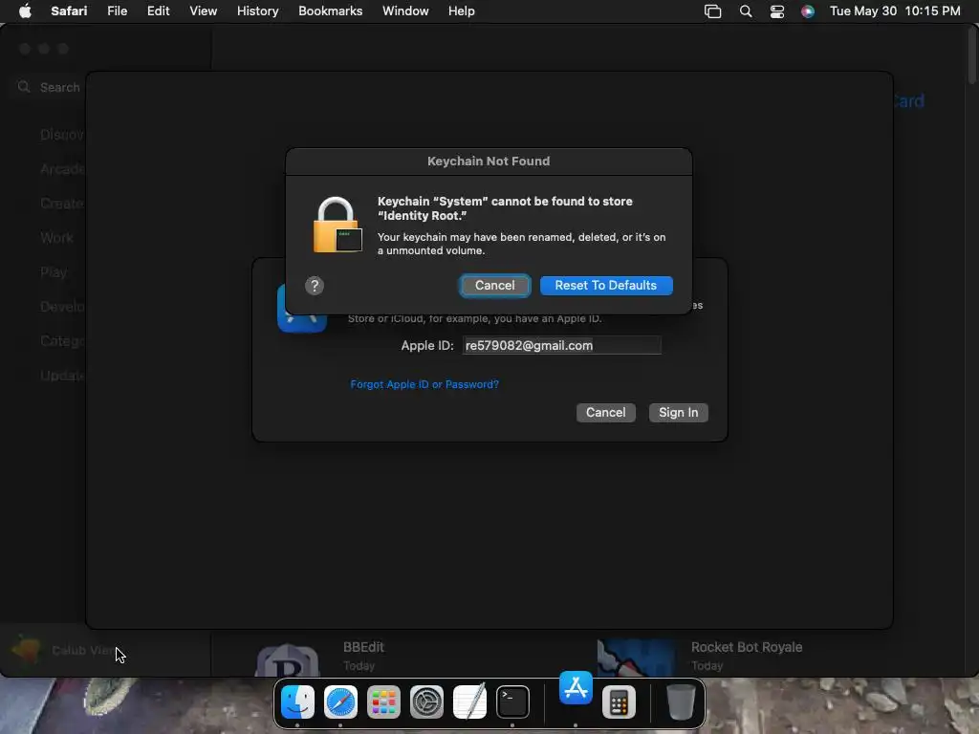Image resolution: width=979 pixels, height=734 pixels.
Task: Click Sign In button
Action: 678,413
